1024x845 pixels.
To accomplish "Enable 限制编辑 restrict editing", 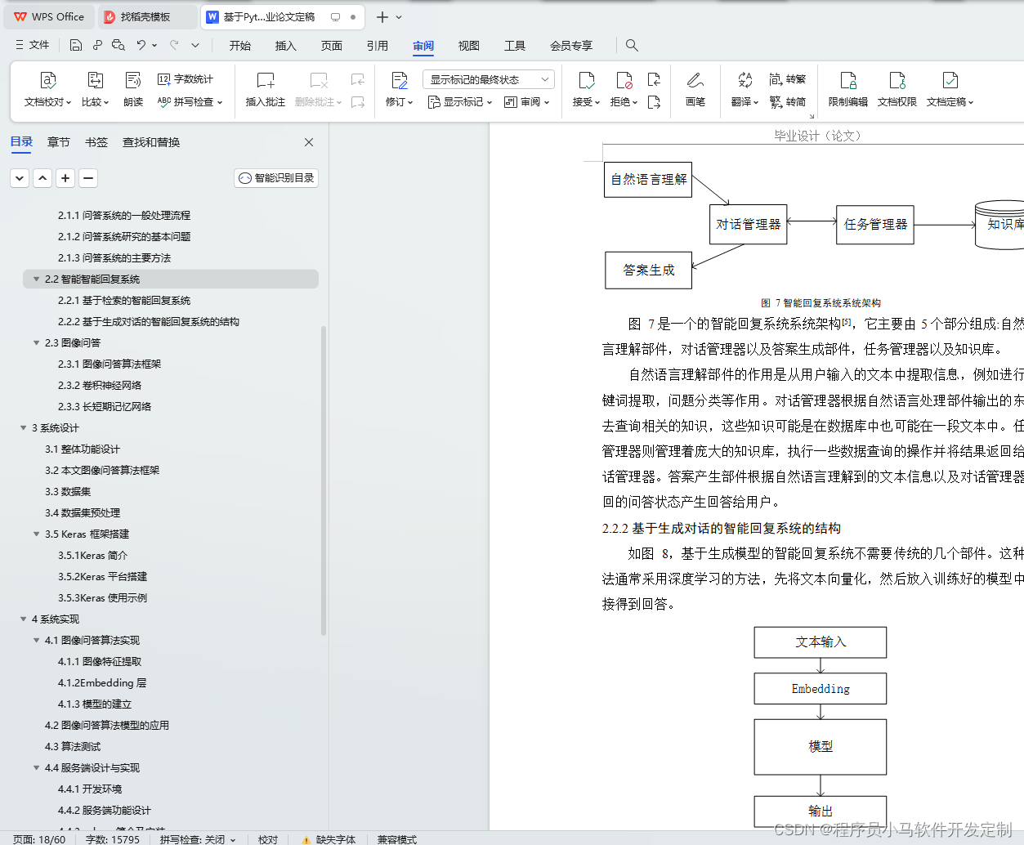I will click(x=847, y=90).
